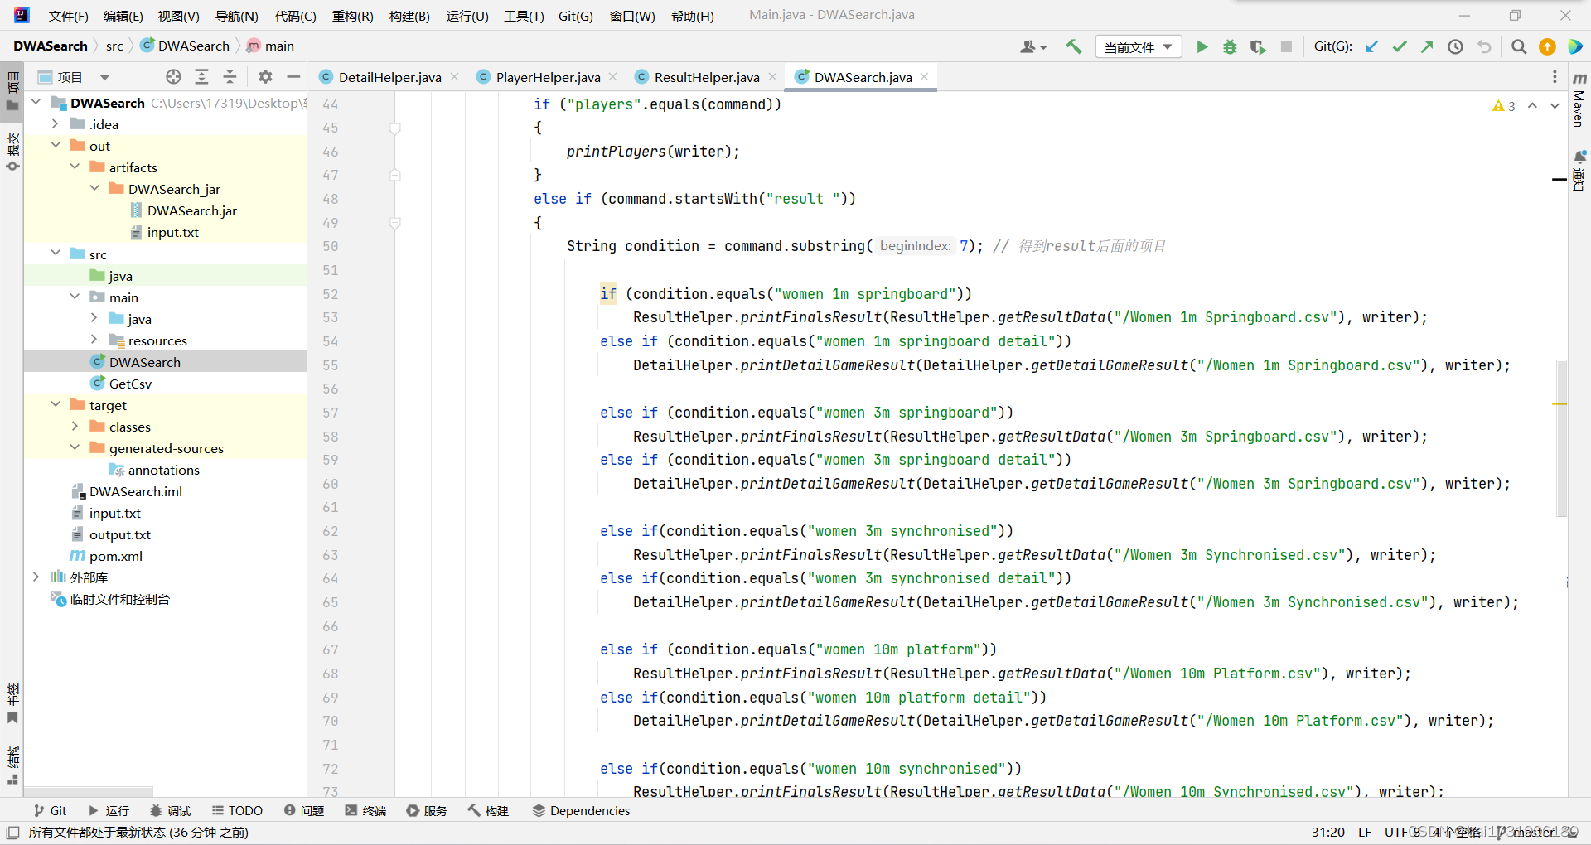Switch to DetailHelper.java tab
Image resolution: width=1591 pixels, height=845 pixels.
point(389,77)
